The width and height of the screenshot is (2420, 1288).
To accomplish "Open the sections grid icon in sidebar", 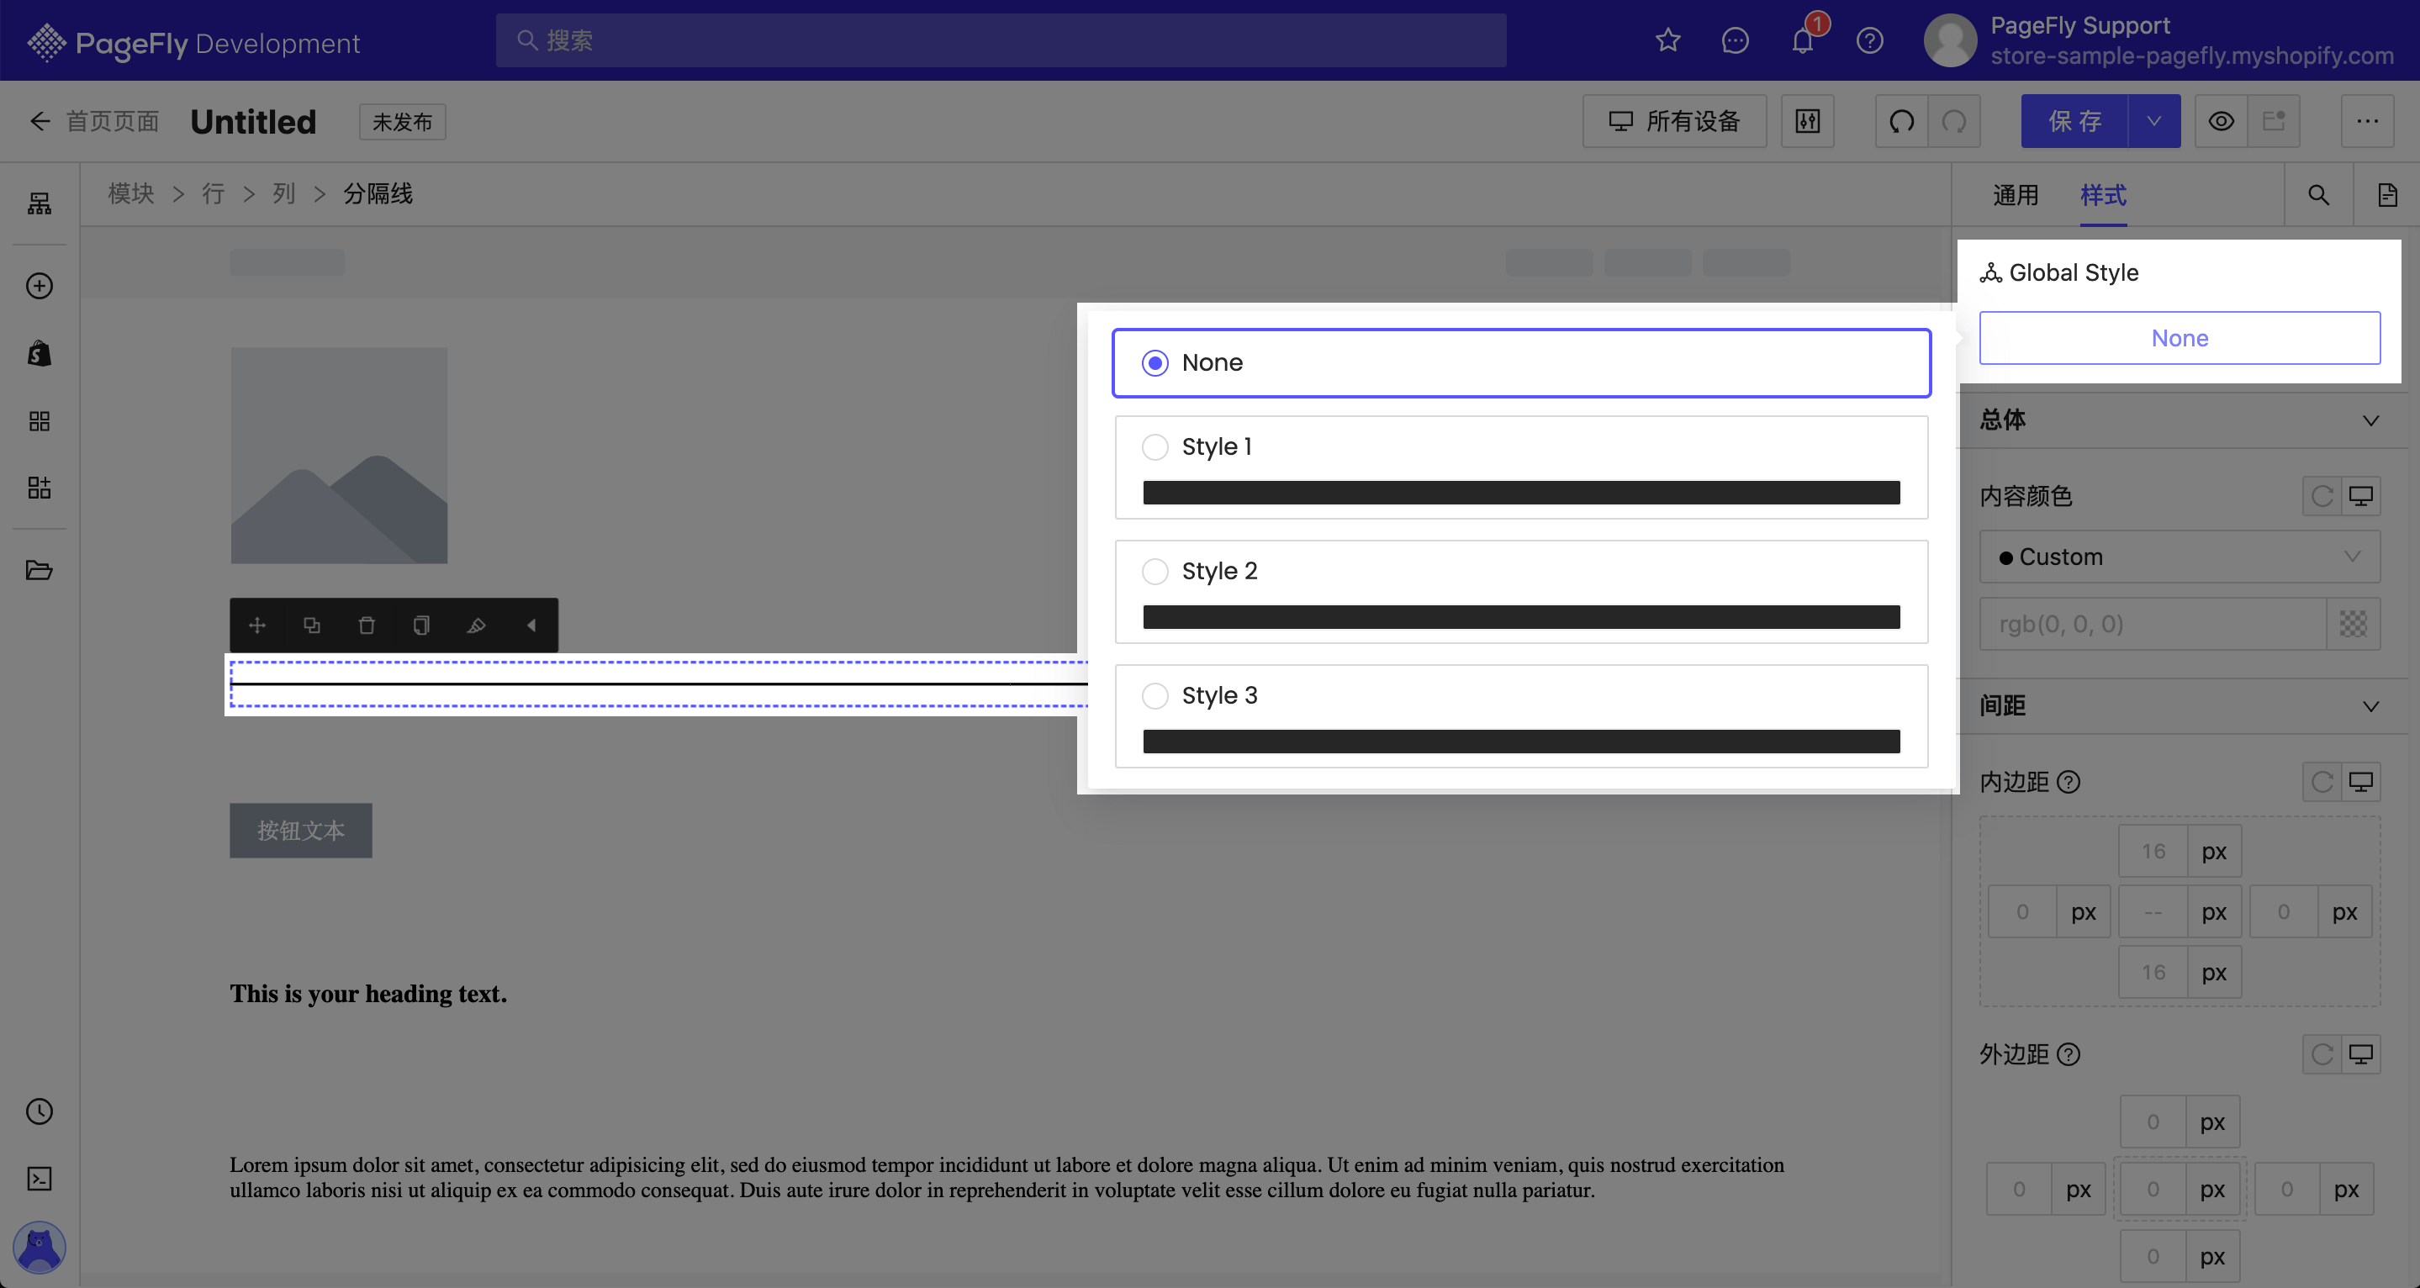I will (40, 421).
